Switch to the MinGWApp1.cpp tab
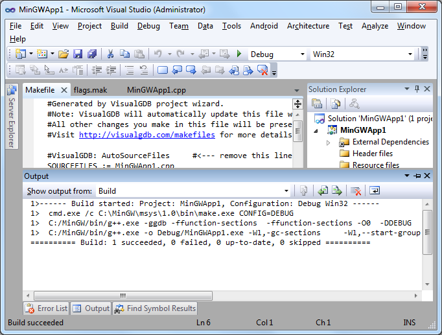Screen dimensions: 442x335 coord(156,90)
